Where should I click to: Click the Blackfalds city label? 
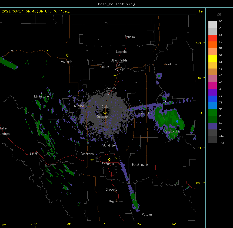pyautogui.click(x=119, y=60)
